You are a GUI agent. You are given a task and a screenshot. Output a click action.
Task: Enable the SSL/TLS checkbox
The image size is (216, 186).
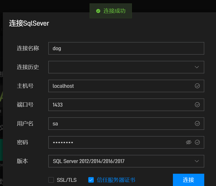[51, 180]
